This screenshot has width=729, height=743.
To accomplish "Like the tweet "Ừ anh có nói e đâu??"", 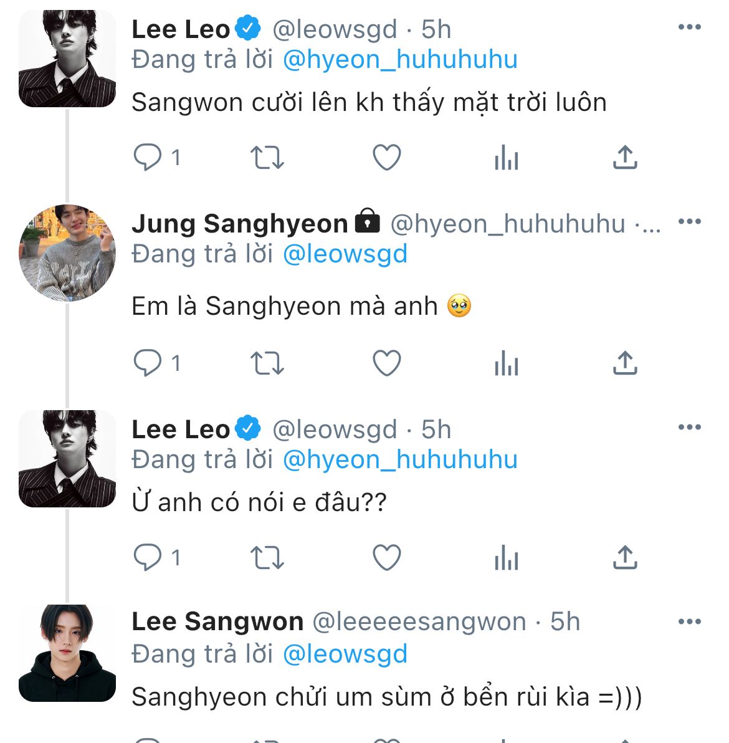I will click(x=386, y=557).
